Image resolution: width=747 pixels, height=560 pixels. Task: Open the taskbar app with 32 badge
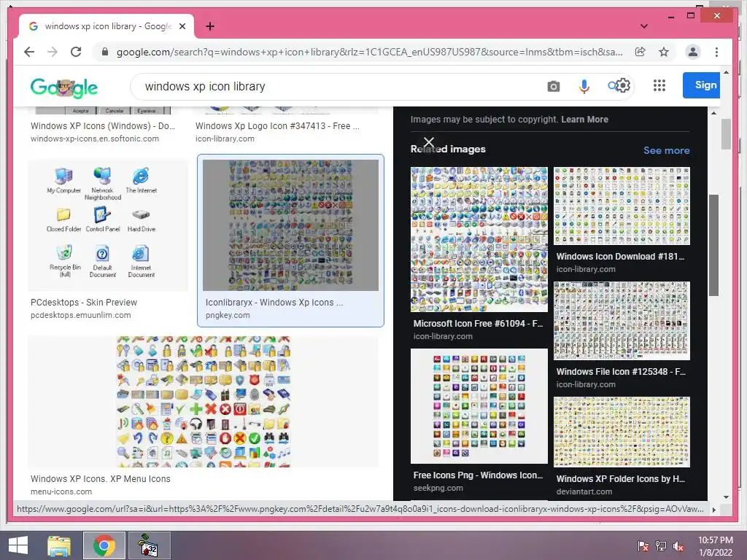coord(149,545)
